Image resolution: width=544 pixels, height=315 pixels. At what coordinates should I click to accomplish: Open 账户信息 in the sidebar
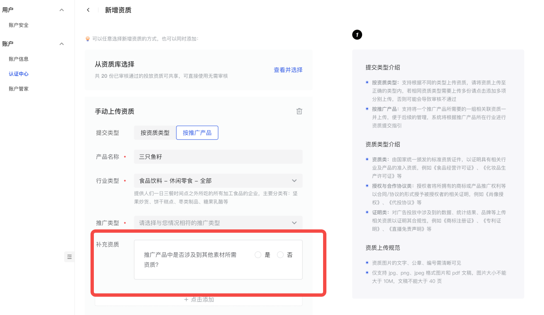19,59
